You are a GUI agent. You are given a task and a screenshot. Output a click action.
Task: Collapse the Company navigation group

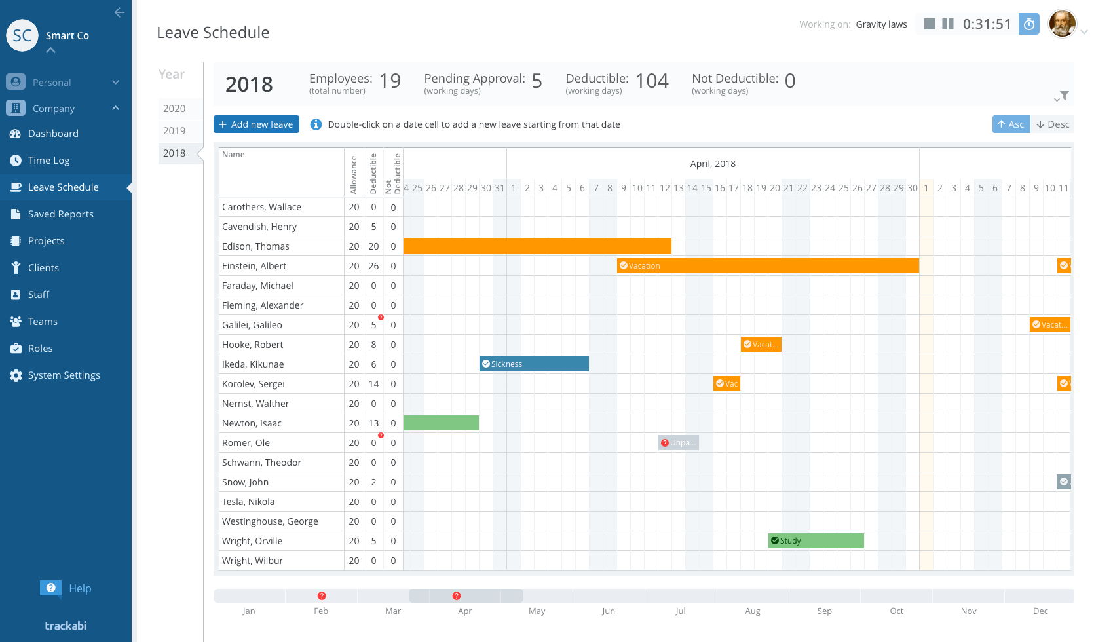(116, 108)
